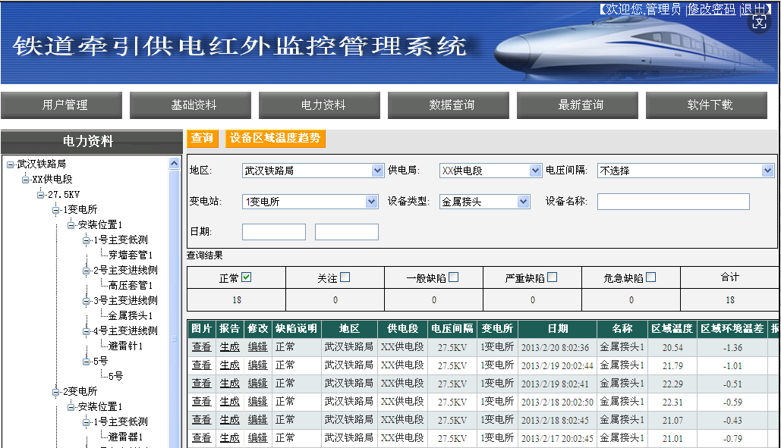This screenshot has width=781, height=448.
Task: Enable the 关注 checkbox
Action: click(x=345, y=277)
